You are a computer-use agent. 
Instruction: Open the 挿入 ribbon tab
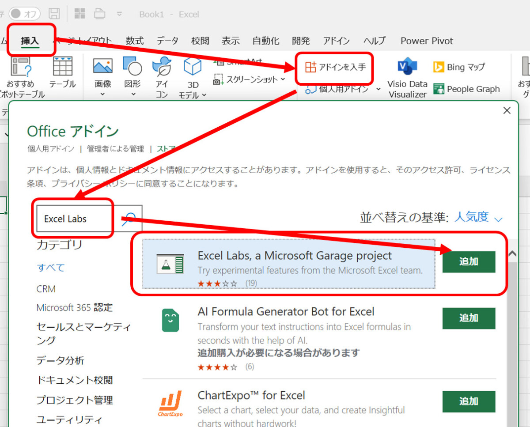30,41
